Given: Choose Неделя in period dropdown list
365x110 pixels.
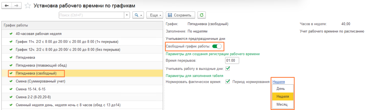Looking at the screenshot, I should click(x=283, y=96).
